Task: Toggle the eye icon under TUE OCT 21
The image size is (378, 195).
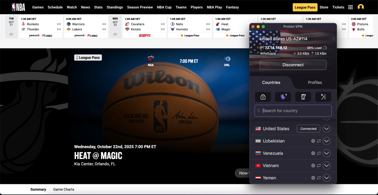Action: 11,34
